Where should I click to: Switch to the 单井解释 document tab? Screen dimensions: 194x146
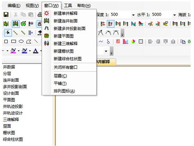pyautogui.click(x=106, y=62)
